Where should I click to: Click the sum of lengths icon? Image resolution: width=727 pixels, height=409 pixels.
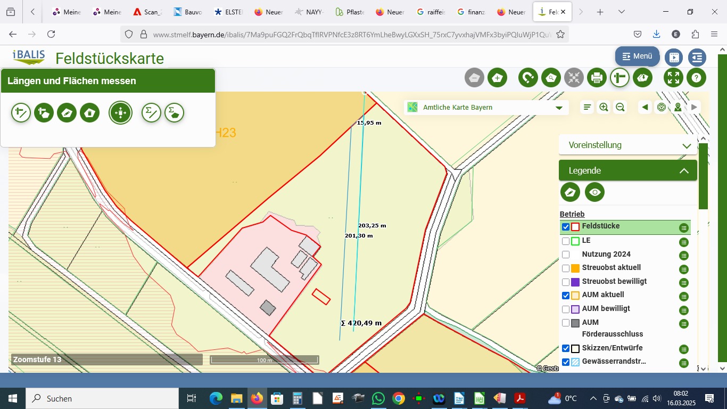[151, 113]
